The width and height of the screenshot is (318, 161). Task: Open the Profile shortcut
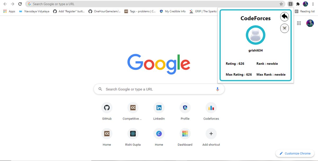pos(185,111)
